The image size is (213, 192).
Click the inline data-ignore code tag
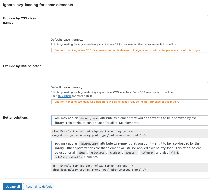[x=89, y=118]
